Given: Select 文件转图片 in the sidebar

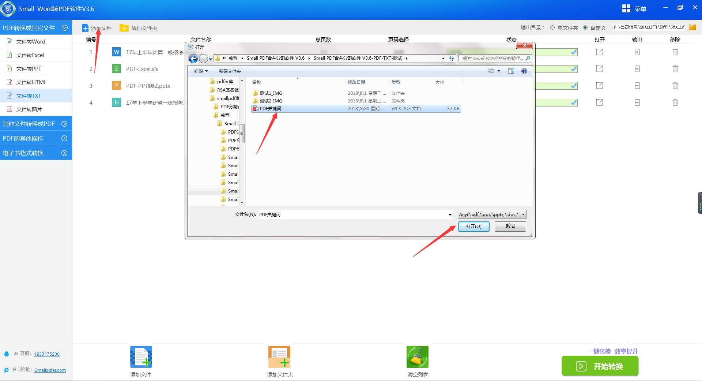Looking at the screenshot, I should coord(36,109).
